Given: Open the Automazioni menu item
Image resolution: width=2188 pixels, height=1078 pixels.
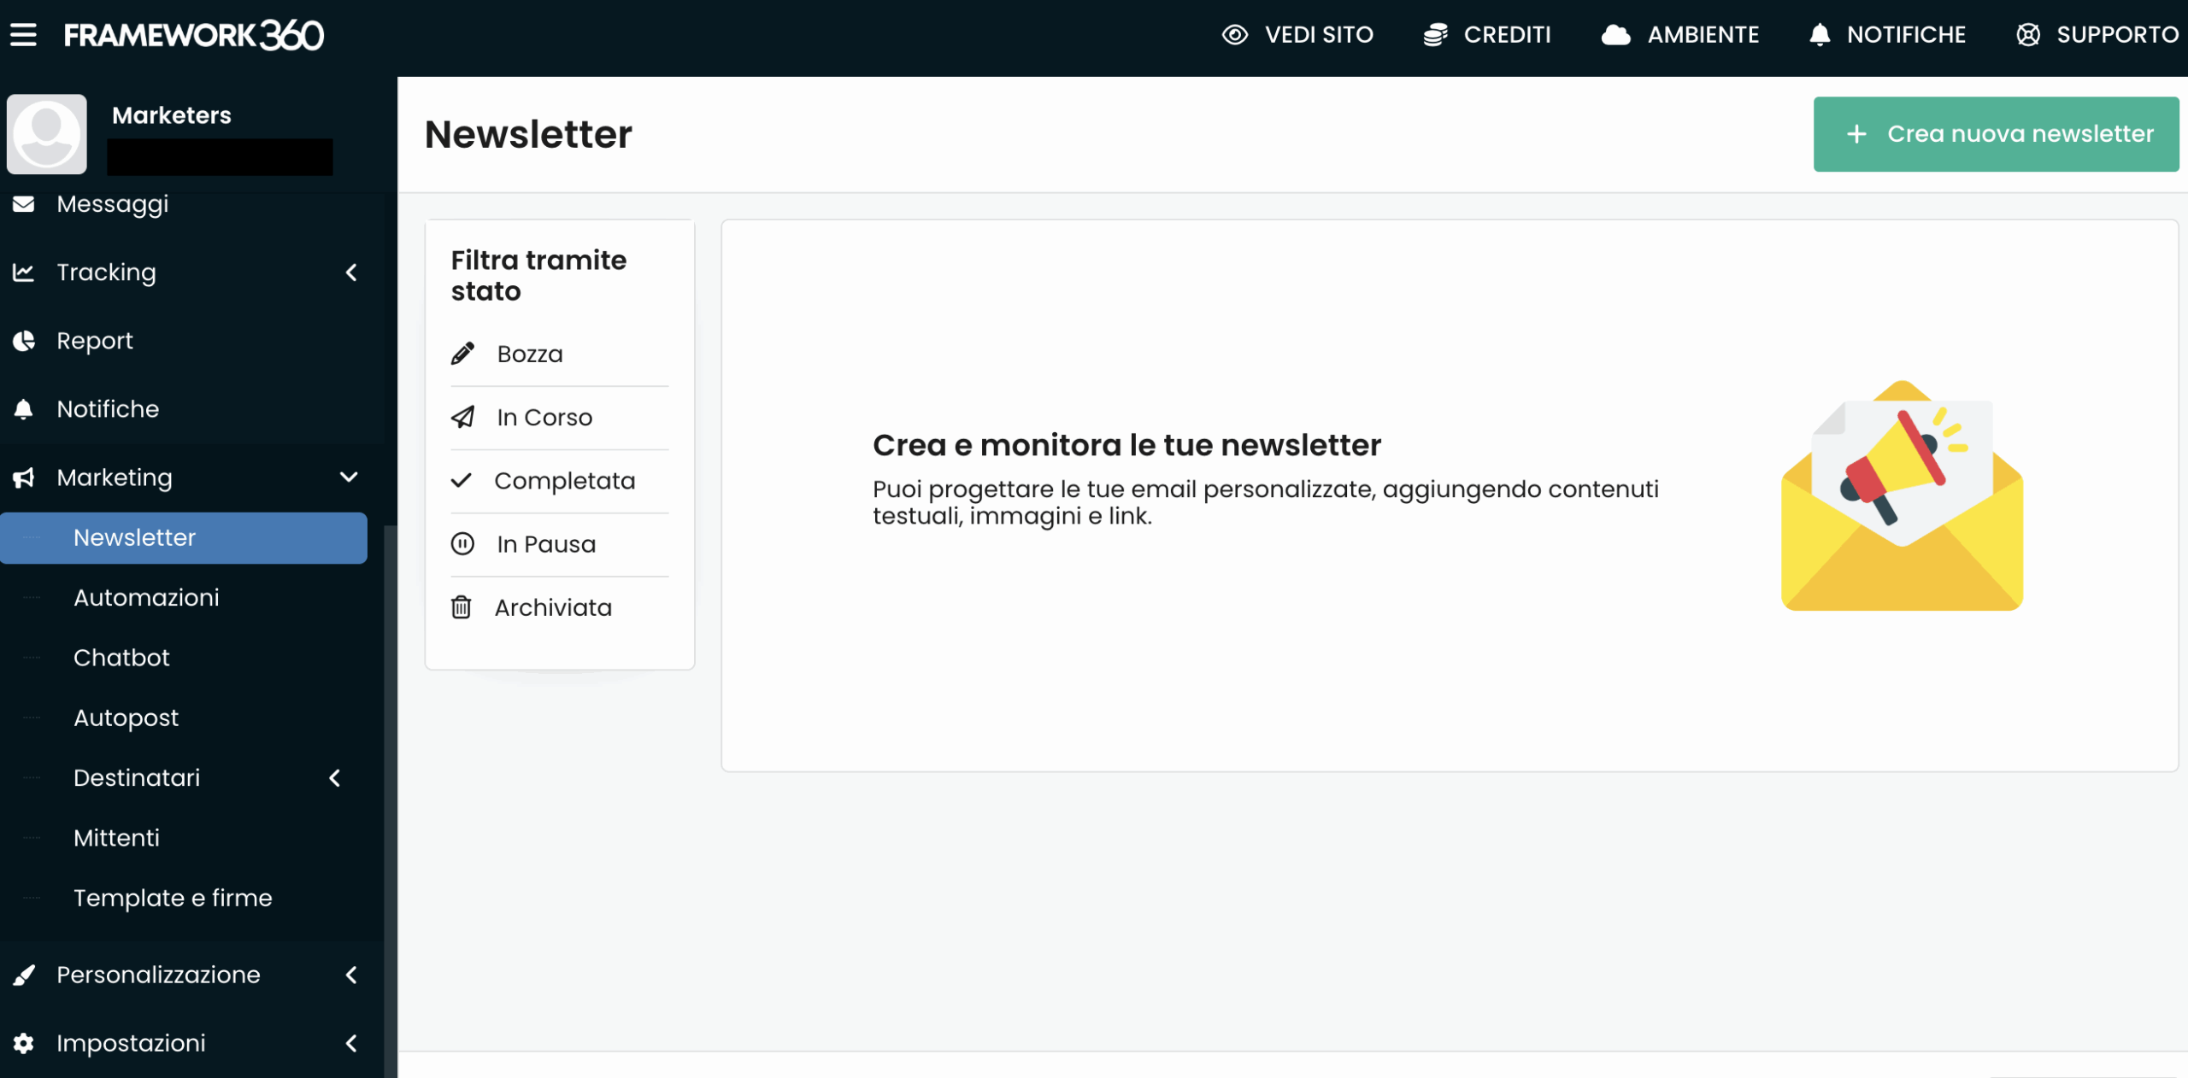Looking at the screenshot, I should [x=146, y=598].
